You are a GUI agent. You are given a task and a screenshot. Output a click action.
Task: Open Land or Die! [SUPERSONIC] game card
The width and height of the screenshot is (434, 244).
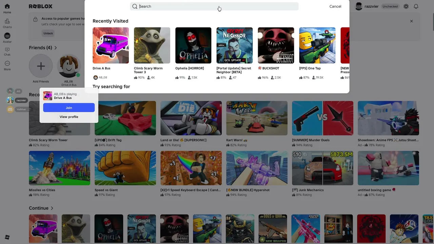[191, 118]
